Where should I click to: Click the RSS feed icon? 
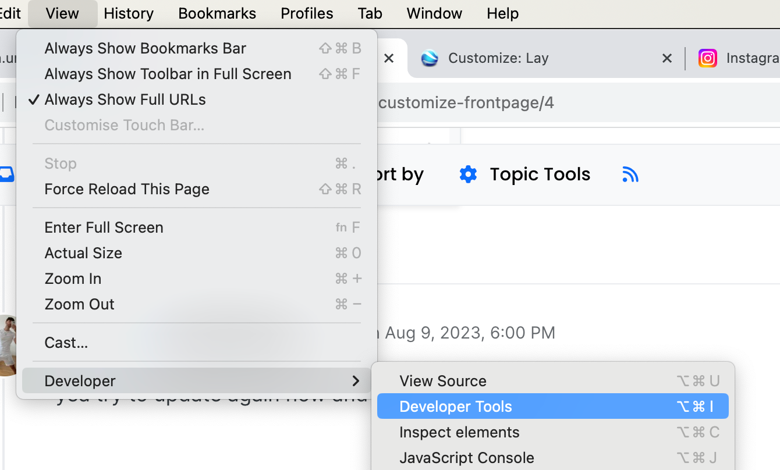[x=630, y=174]
